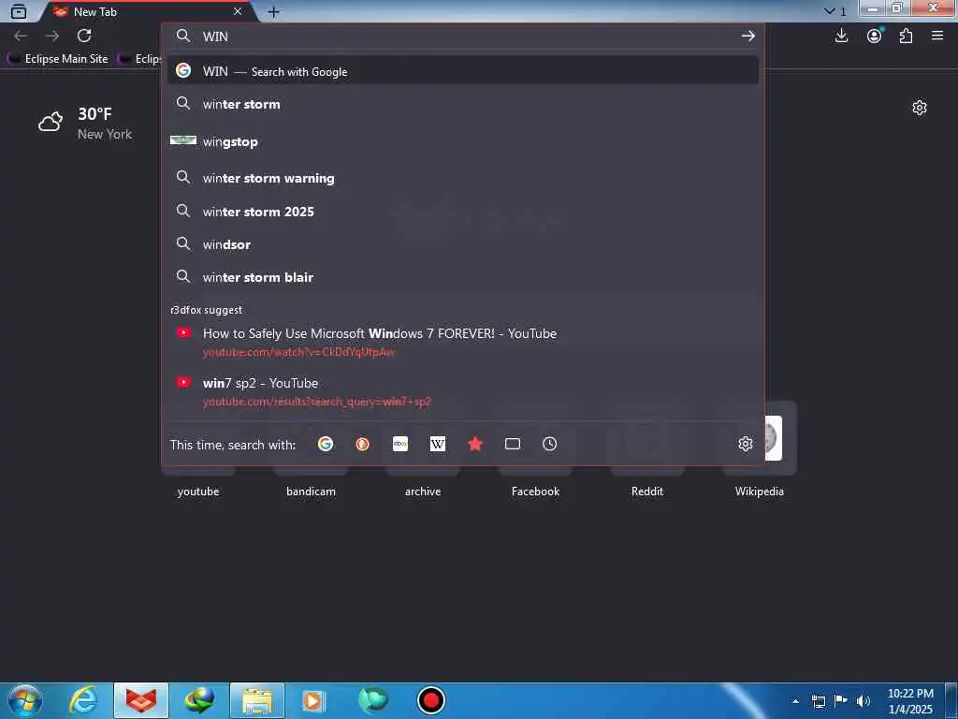Launch Internet Explorer from the taskbar
Image resolution: width=958 pixels, height=719 pixels.
click(x=83, y=700)
